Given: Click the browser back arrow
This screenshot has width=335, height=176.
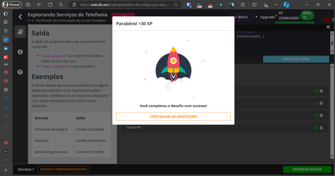Looking at the screenshot, I should point(39,5).
